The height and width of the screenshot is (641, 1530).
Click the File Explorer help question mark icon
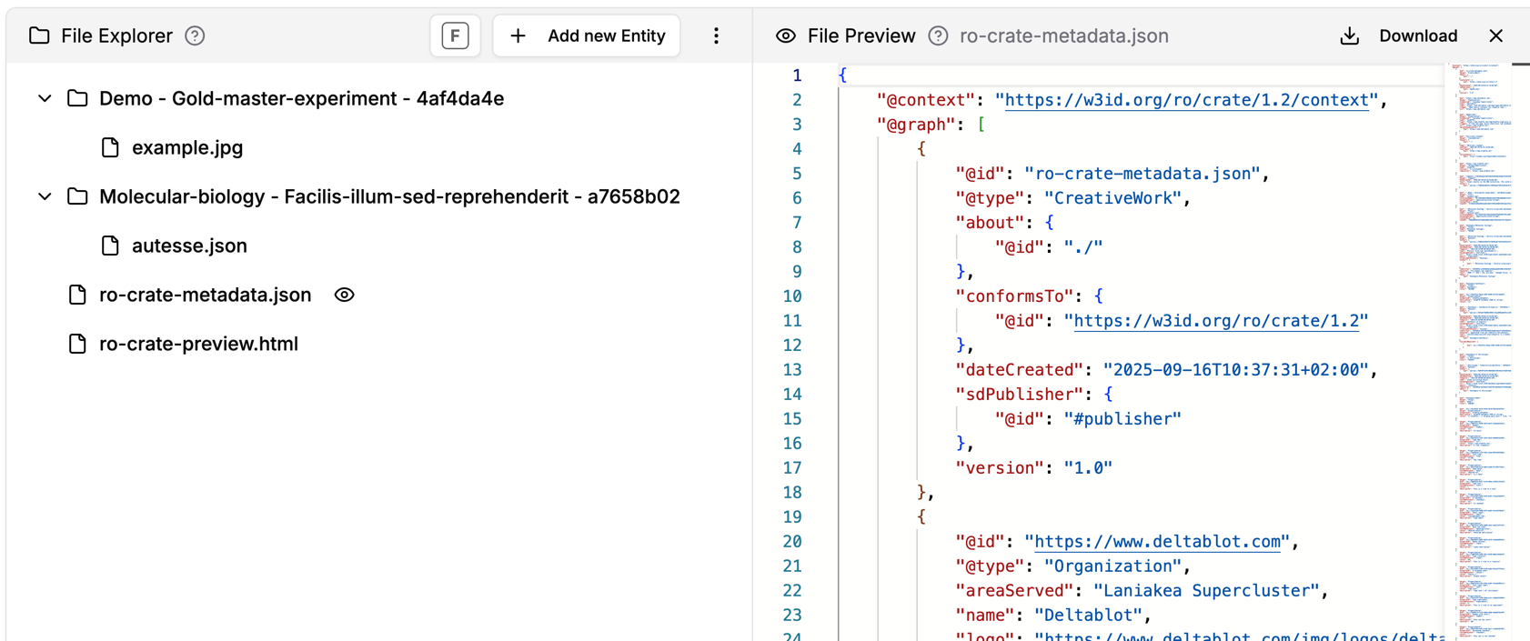point(195,36)
